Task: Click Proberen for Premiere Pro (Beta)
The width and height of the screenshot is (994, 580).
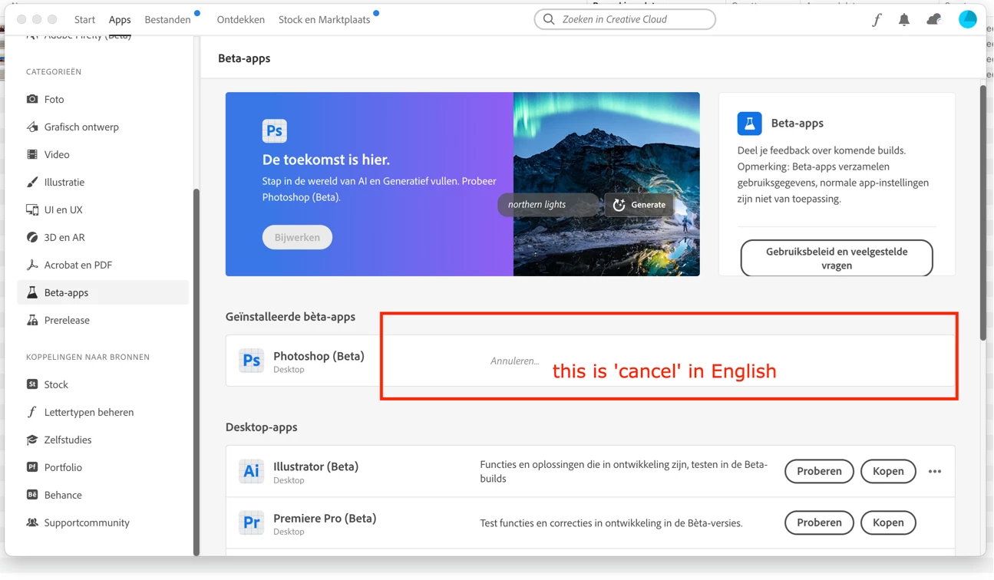Action: pos(819,522)
